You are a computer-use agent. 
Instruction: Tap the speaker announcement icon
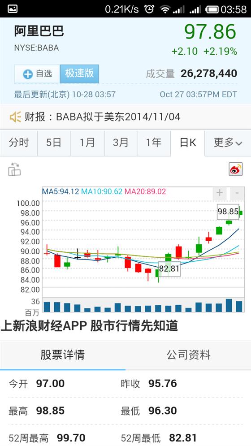pyautogui.click(x=15, y=117)
